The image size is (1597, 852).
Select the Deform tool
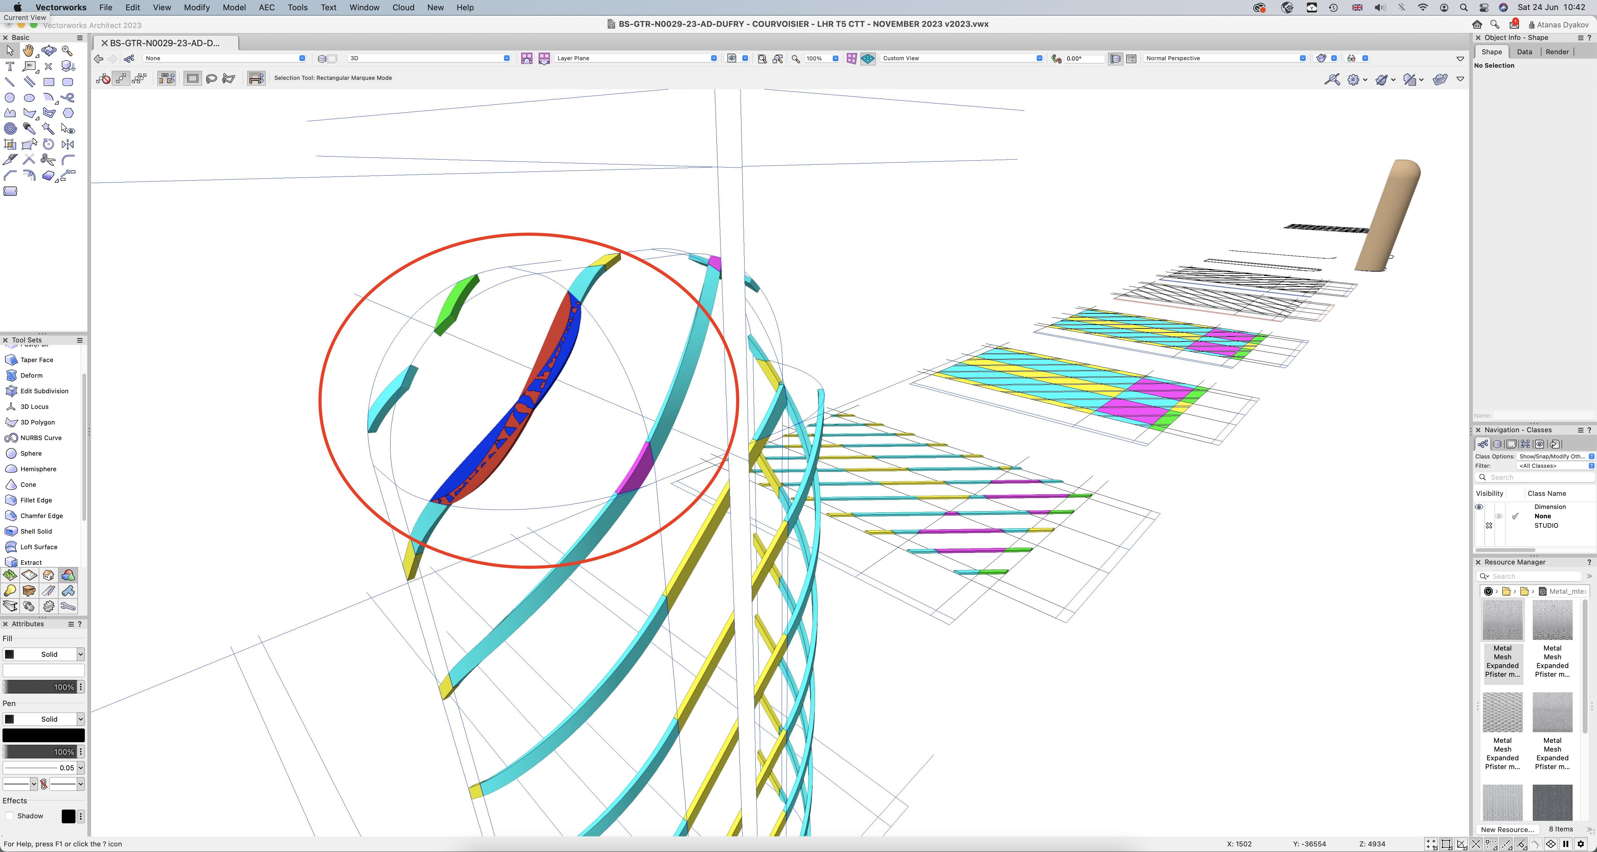(x=32, y=375)
